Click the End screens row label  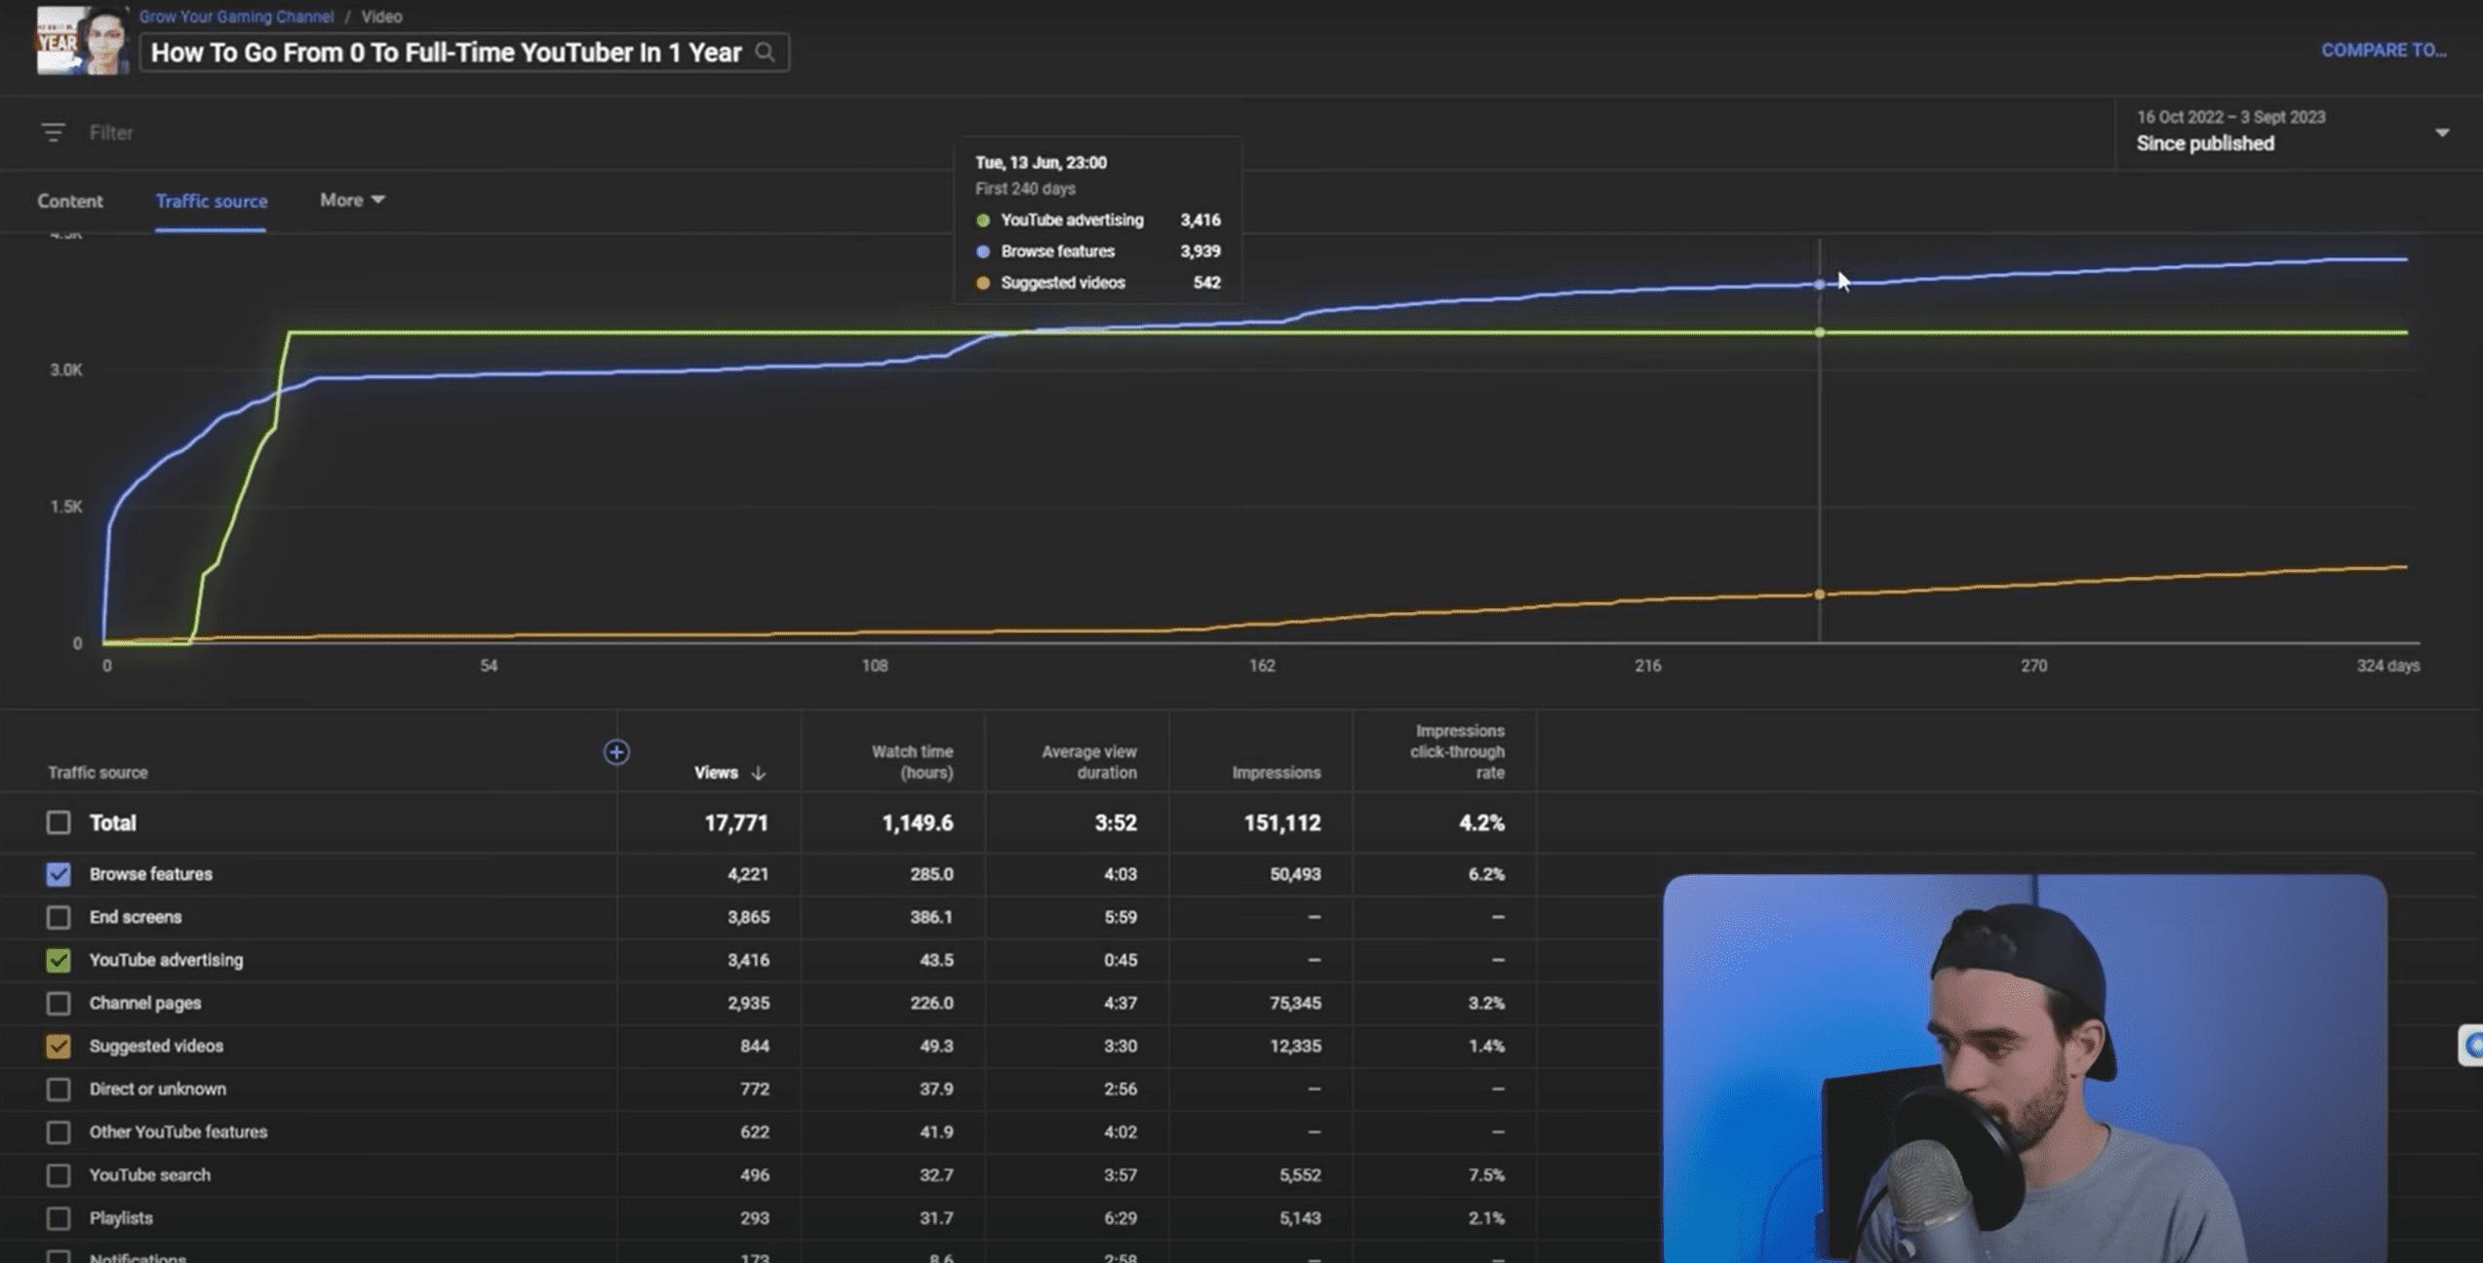click(x=136, y=917)
